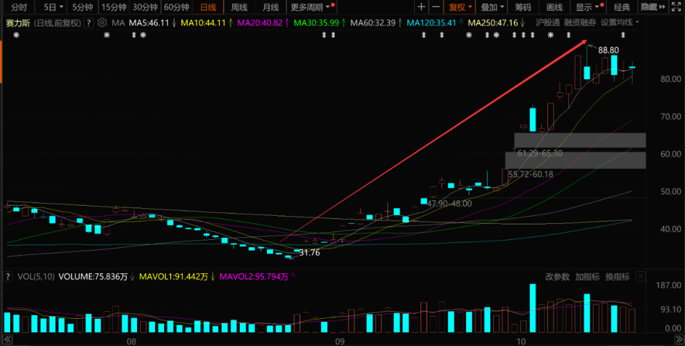
Task: Open help question mark in VOL panel
Action: [8, 276]
